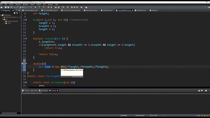Collapse the FirstProject tree node

click(x=1, y=15)
